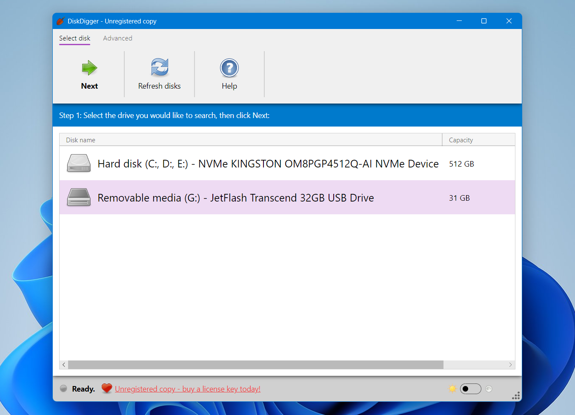The height and width of the screenshot is (415, 575).
Task: Click the 31 GB capacity cell
Action: click(x=459, y=198)
